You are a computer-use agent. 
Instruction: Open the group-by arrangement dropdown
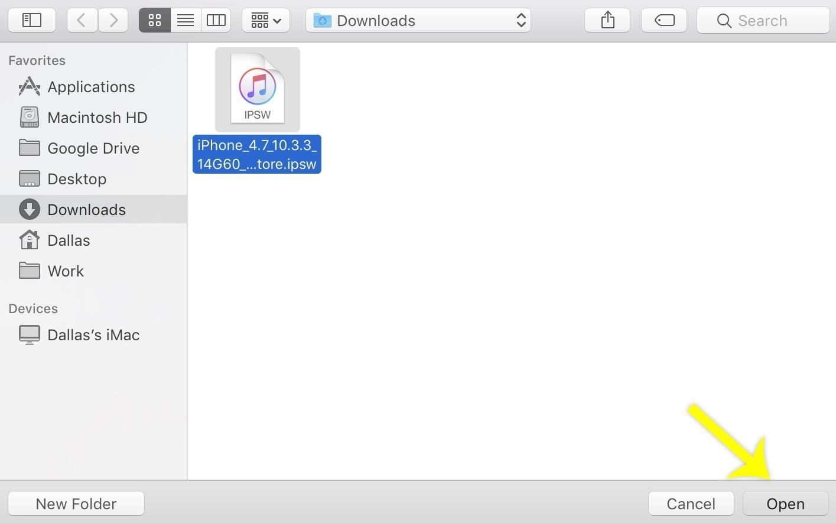266,21
